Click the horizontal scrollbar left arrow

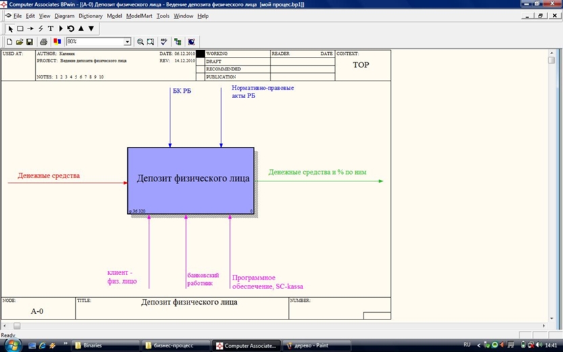pos(4,326)
